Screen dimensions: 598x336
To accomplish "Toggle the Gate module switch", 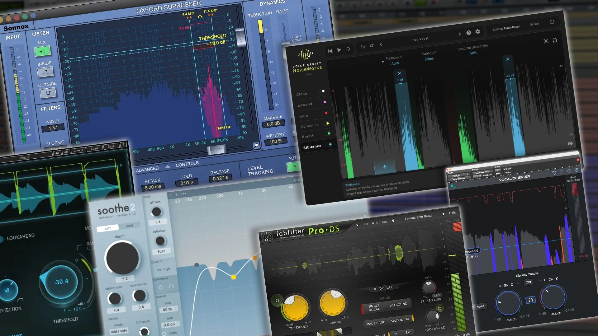I will pos(325,113).
